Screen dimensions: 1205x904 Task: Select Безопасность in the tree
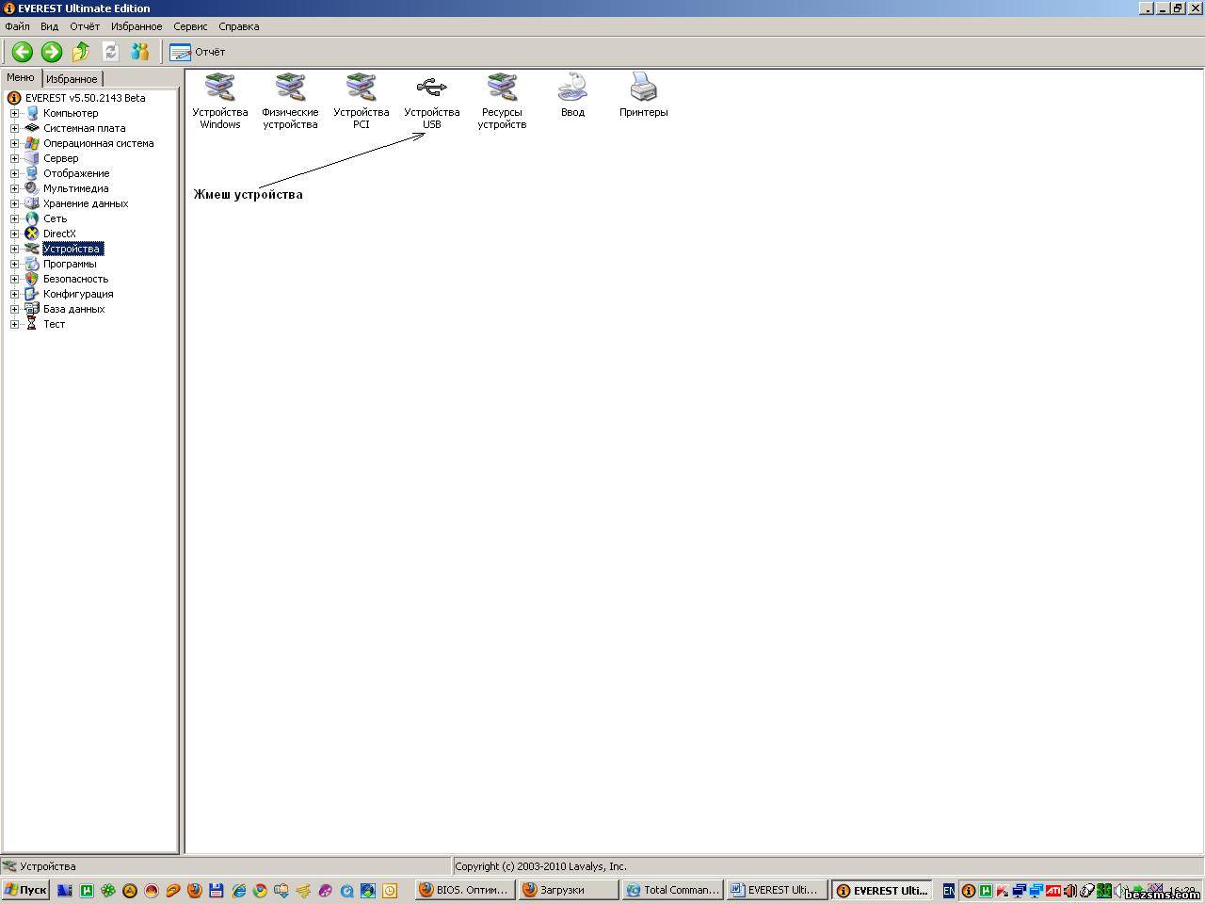coord(75,279)
